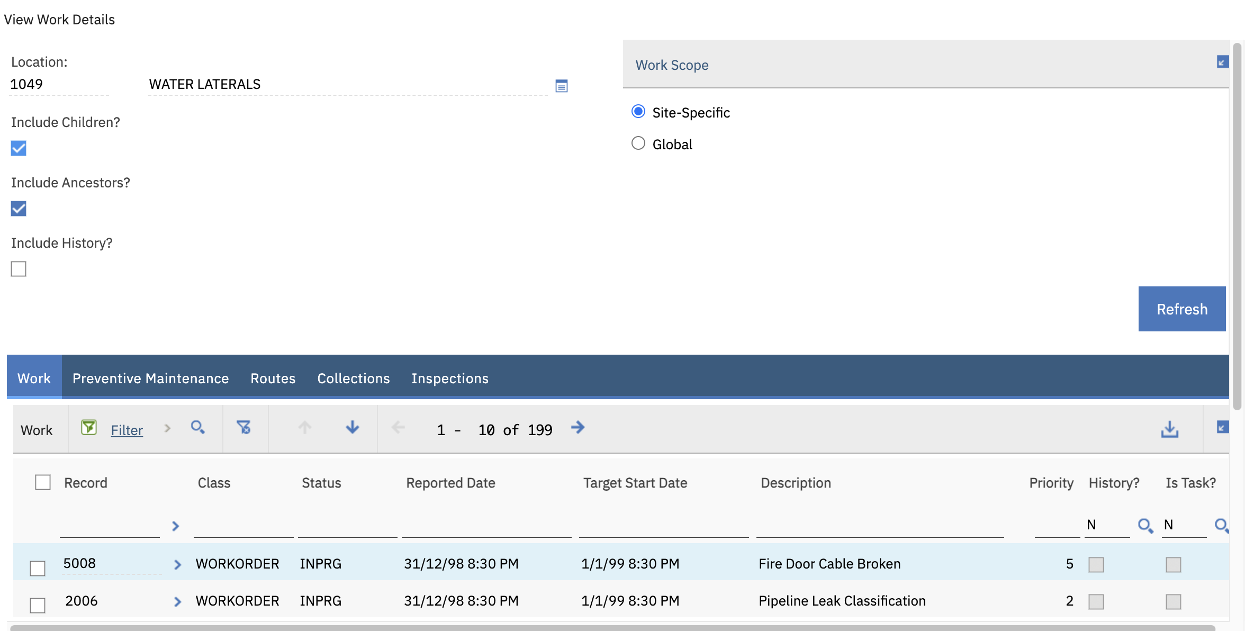
Task: Expand Filter options chevron
Action: pyautogui.click(x=167, y=428)
